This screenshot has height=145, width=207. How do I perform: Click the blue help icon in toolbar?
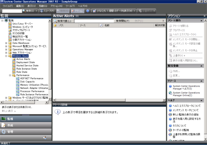tap(88, 11)
